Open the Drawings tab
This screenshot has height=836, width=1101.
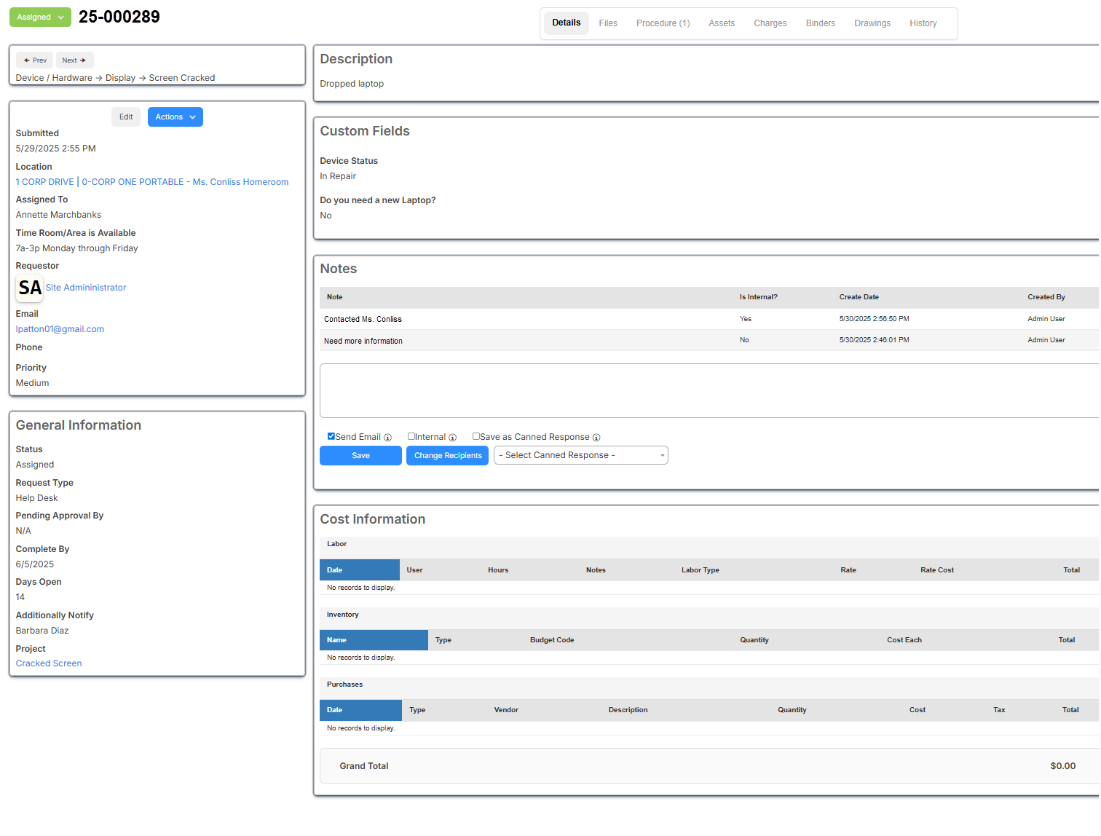(872, 23)
